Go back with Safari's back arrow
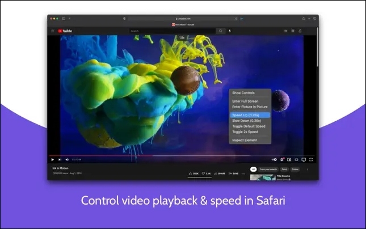 point(70,19)
